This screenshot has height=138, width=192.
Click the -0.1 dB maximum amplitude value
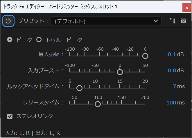(171, 54)
